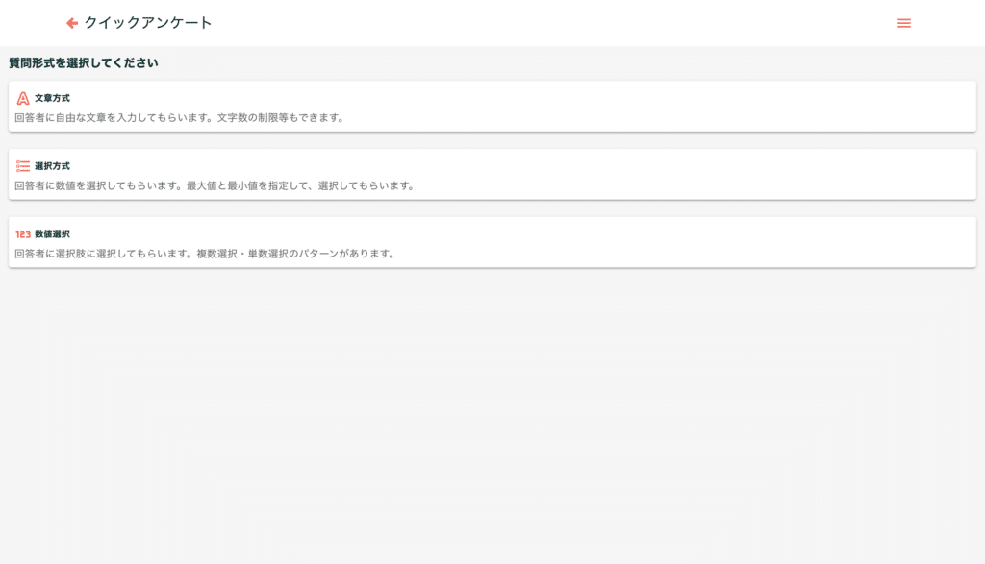
Task: Select the 文章方式 title label
Action: (x=52, y=99)
